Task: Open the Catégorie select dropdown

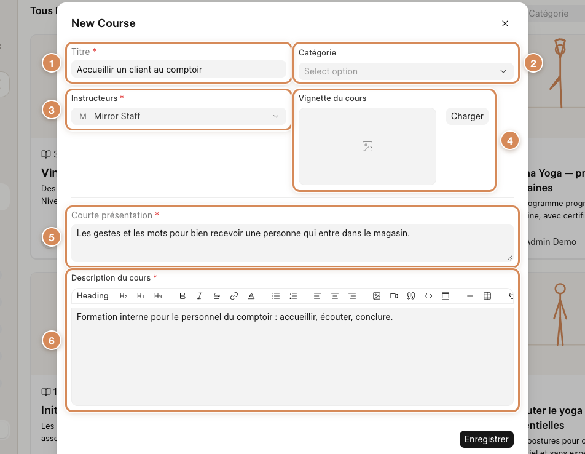Action: coord(406,71)
